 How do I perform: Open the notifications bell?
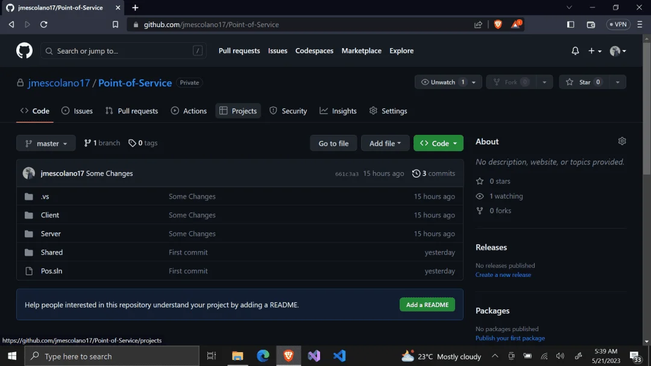575,51
